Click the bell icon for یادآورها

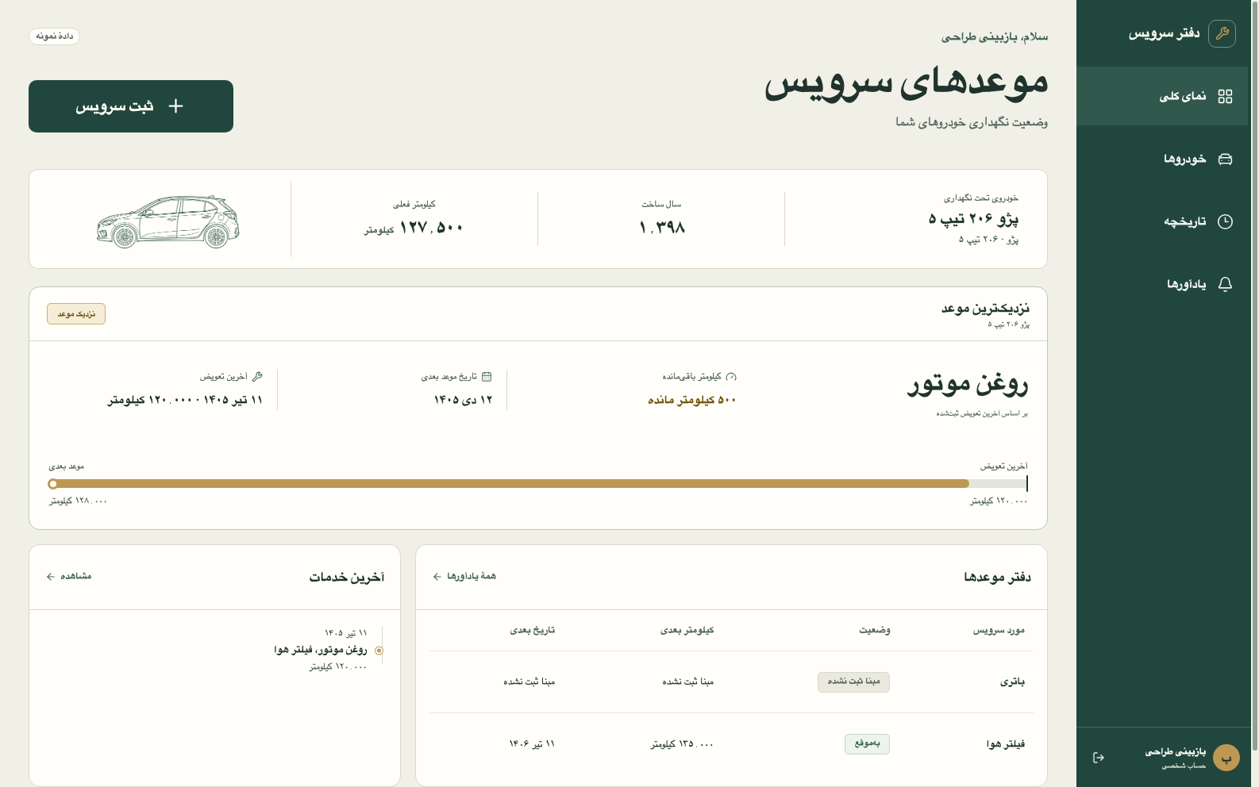1225,284
